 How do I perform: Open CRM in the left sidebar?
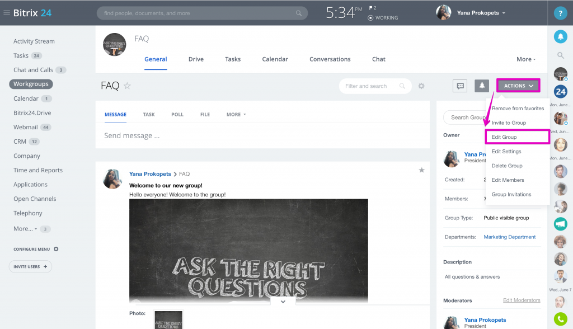pyautogui.click(x=20, y=142)
